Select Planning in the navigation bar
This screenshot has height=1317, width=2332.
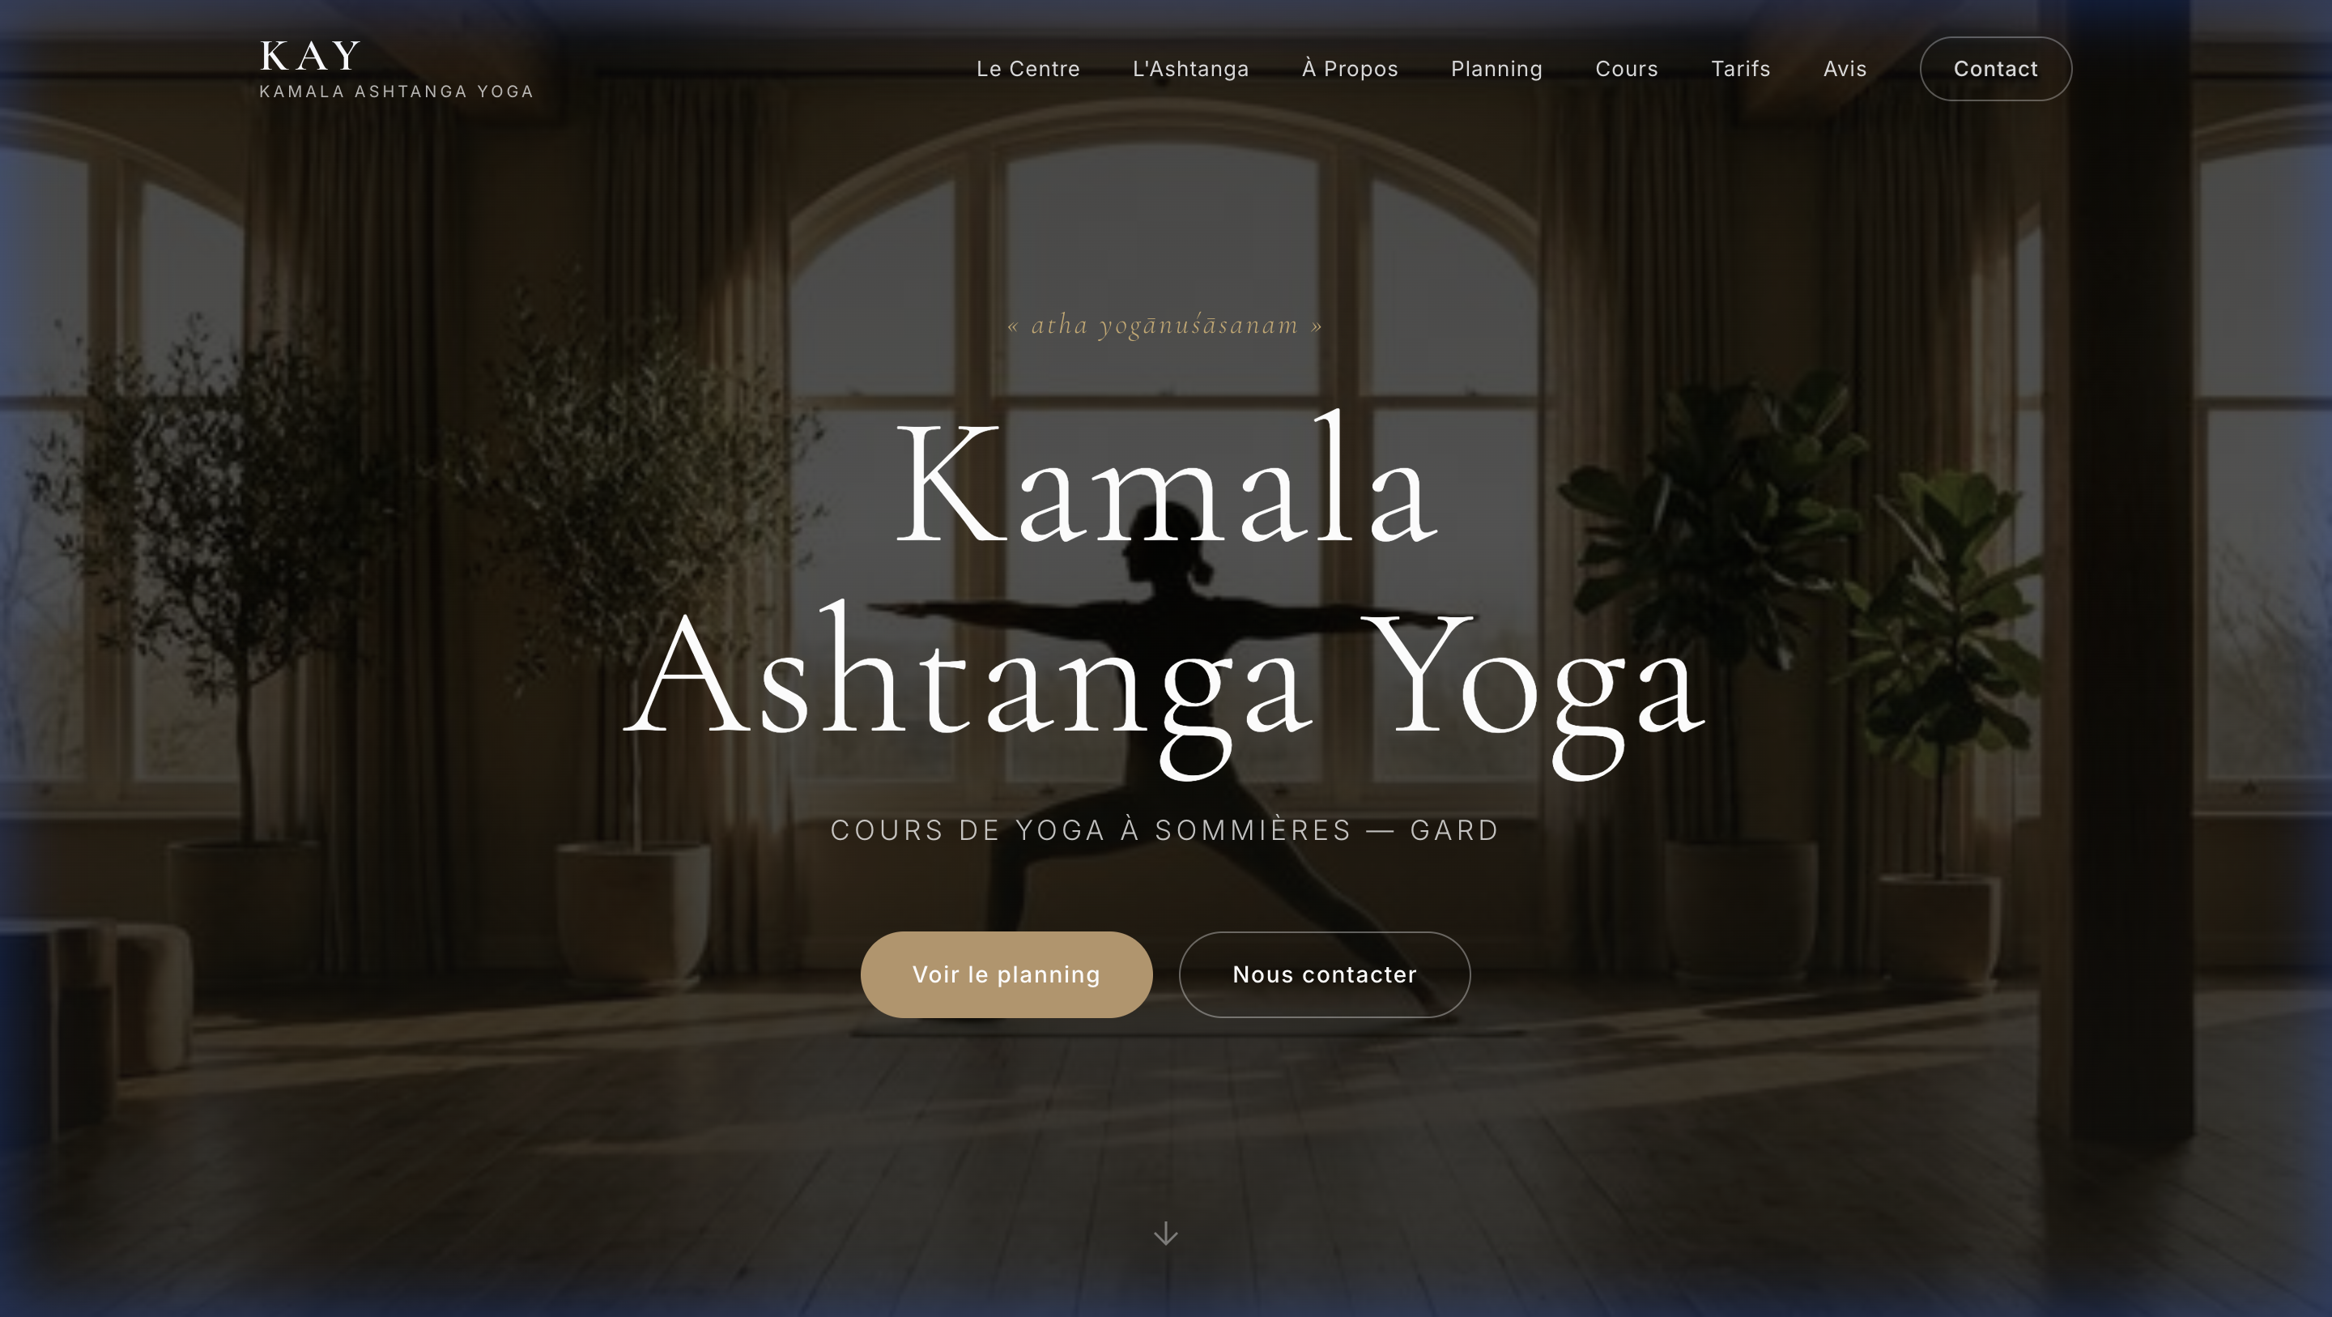[x=1496, y=69]
